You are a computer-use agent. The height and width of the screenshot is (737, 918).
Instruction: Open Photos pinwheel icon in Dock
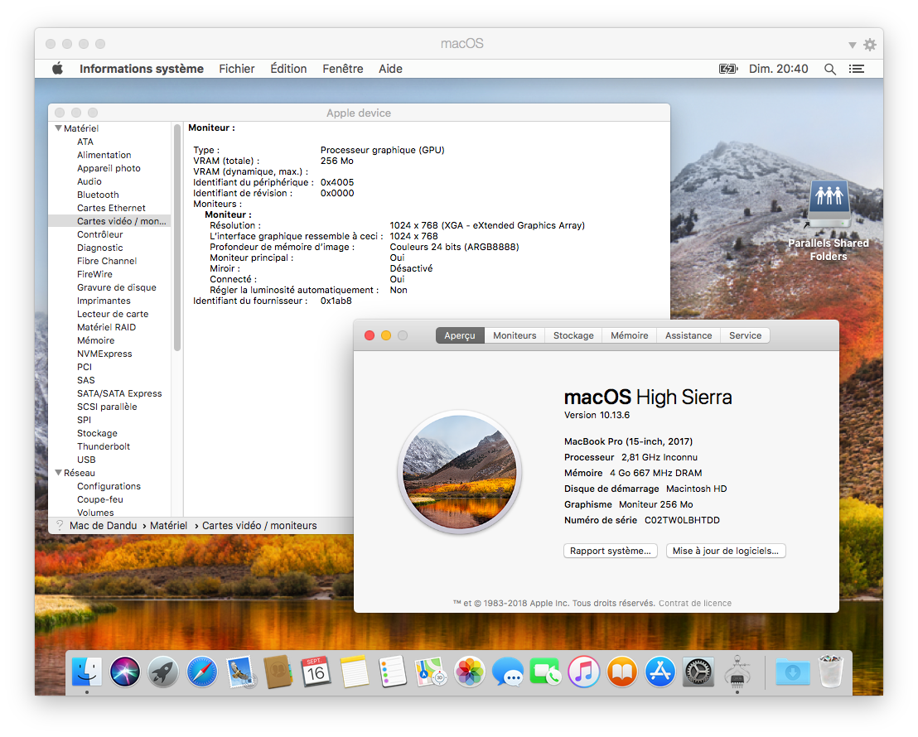(x=470, y=672)
